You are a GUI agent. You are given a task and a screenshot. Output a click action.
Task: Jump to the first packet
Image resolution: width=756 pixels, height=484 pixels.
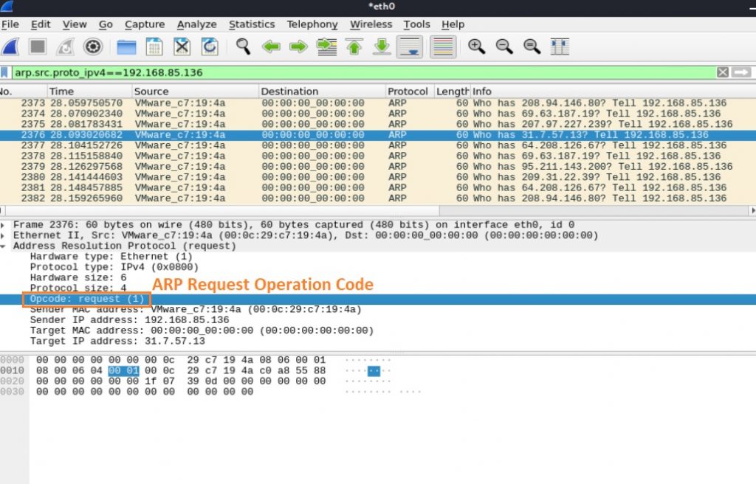[354, 46]
